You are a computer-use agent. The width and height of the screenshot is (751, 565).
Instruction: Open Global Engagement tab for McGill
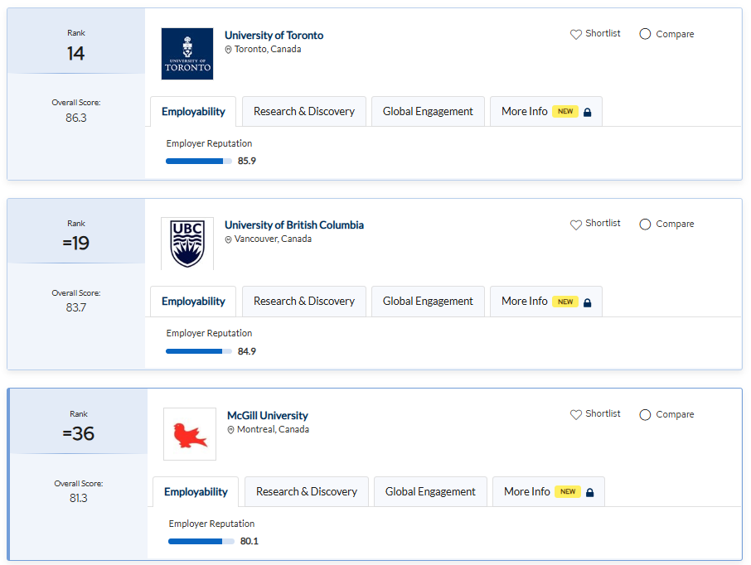(430, 492)
